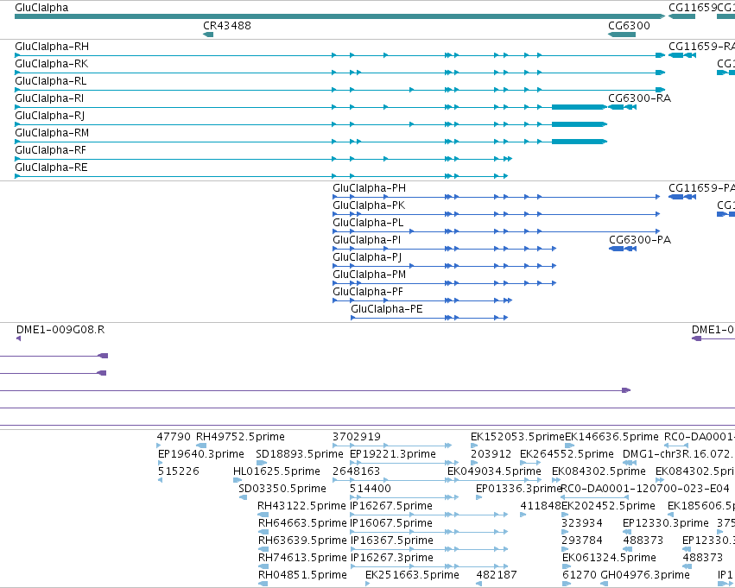The height and width of the screenshot is (588, 735).
Task: Select the EP19640.3prime label
Action: (x=201, y=454)
